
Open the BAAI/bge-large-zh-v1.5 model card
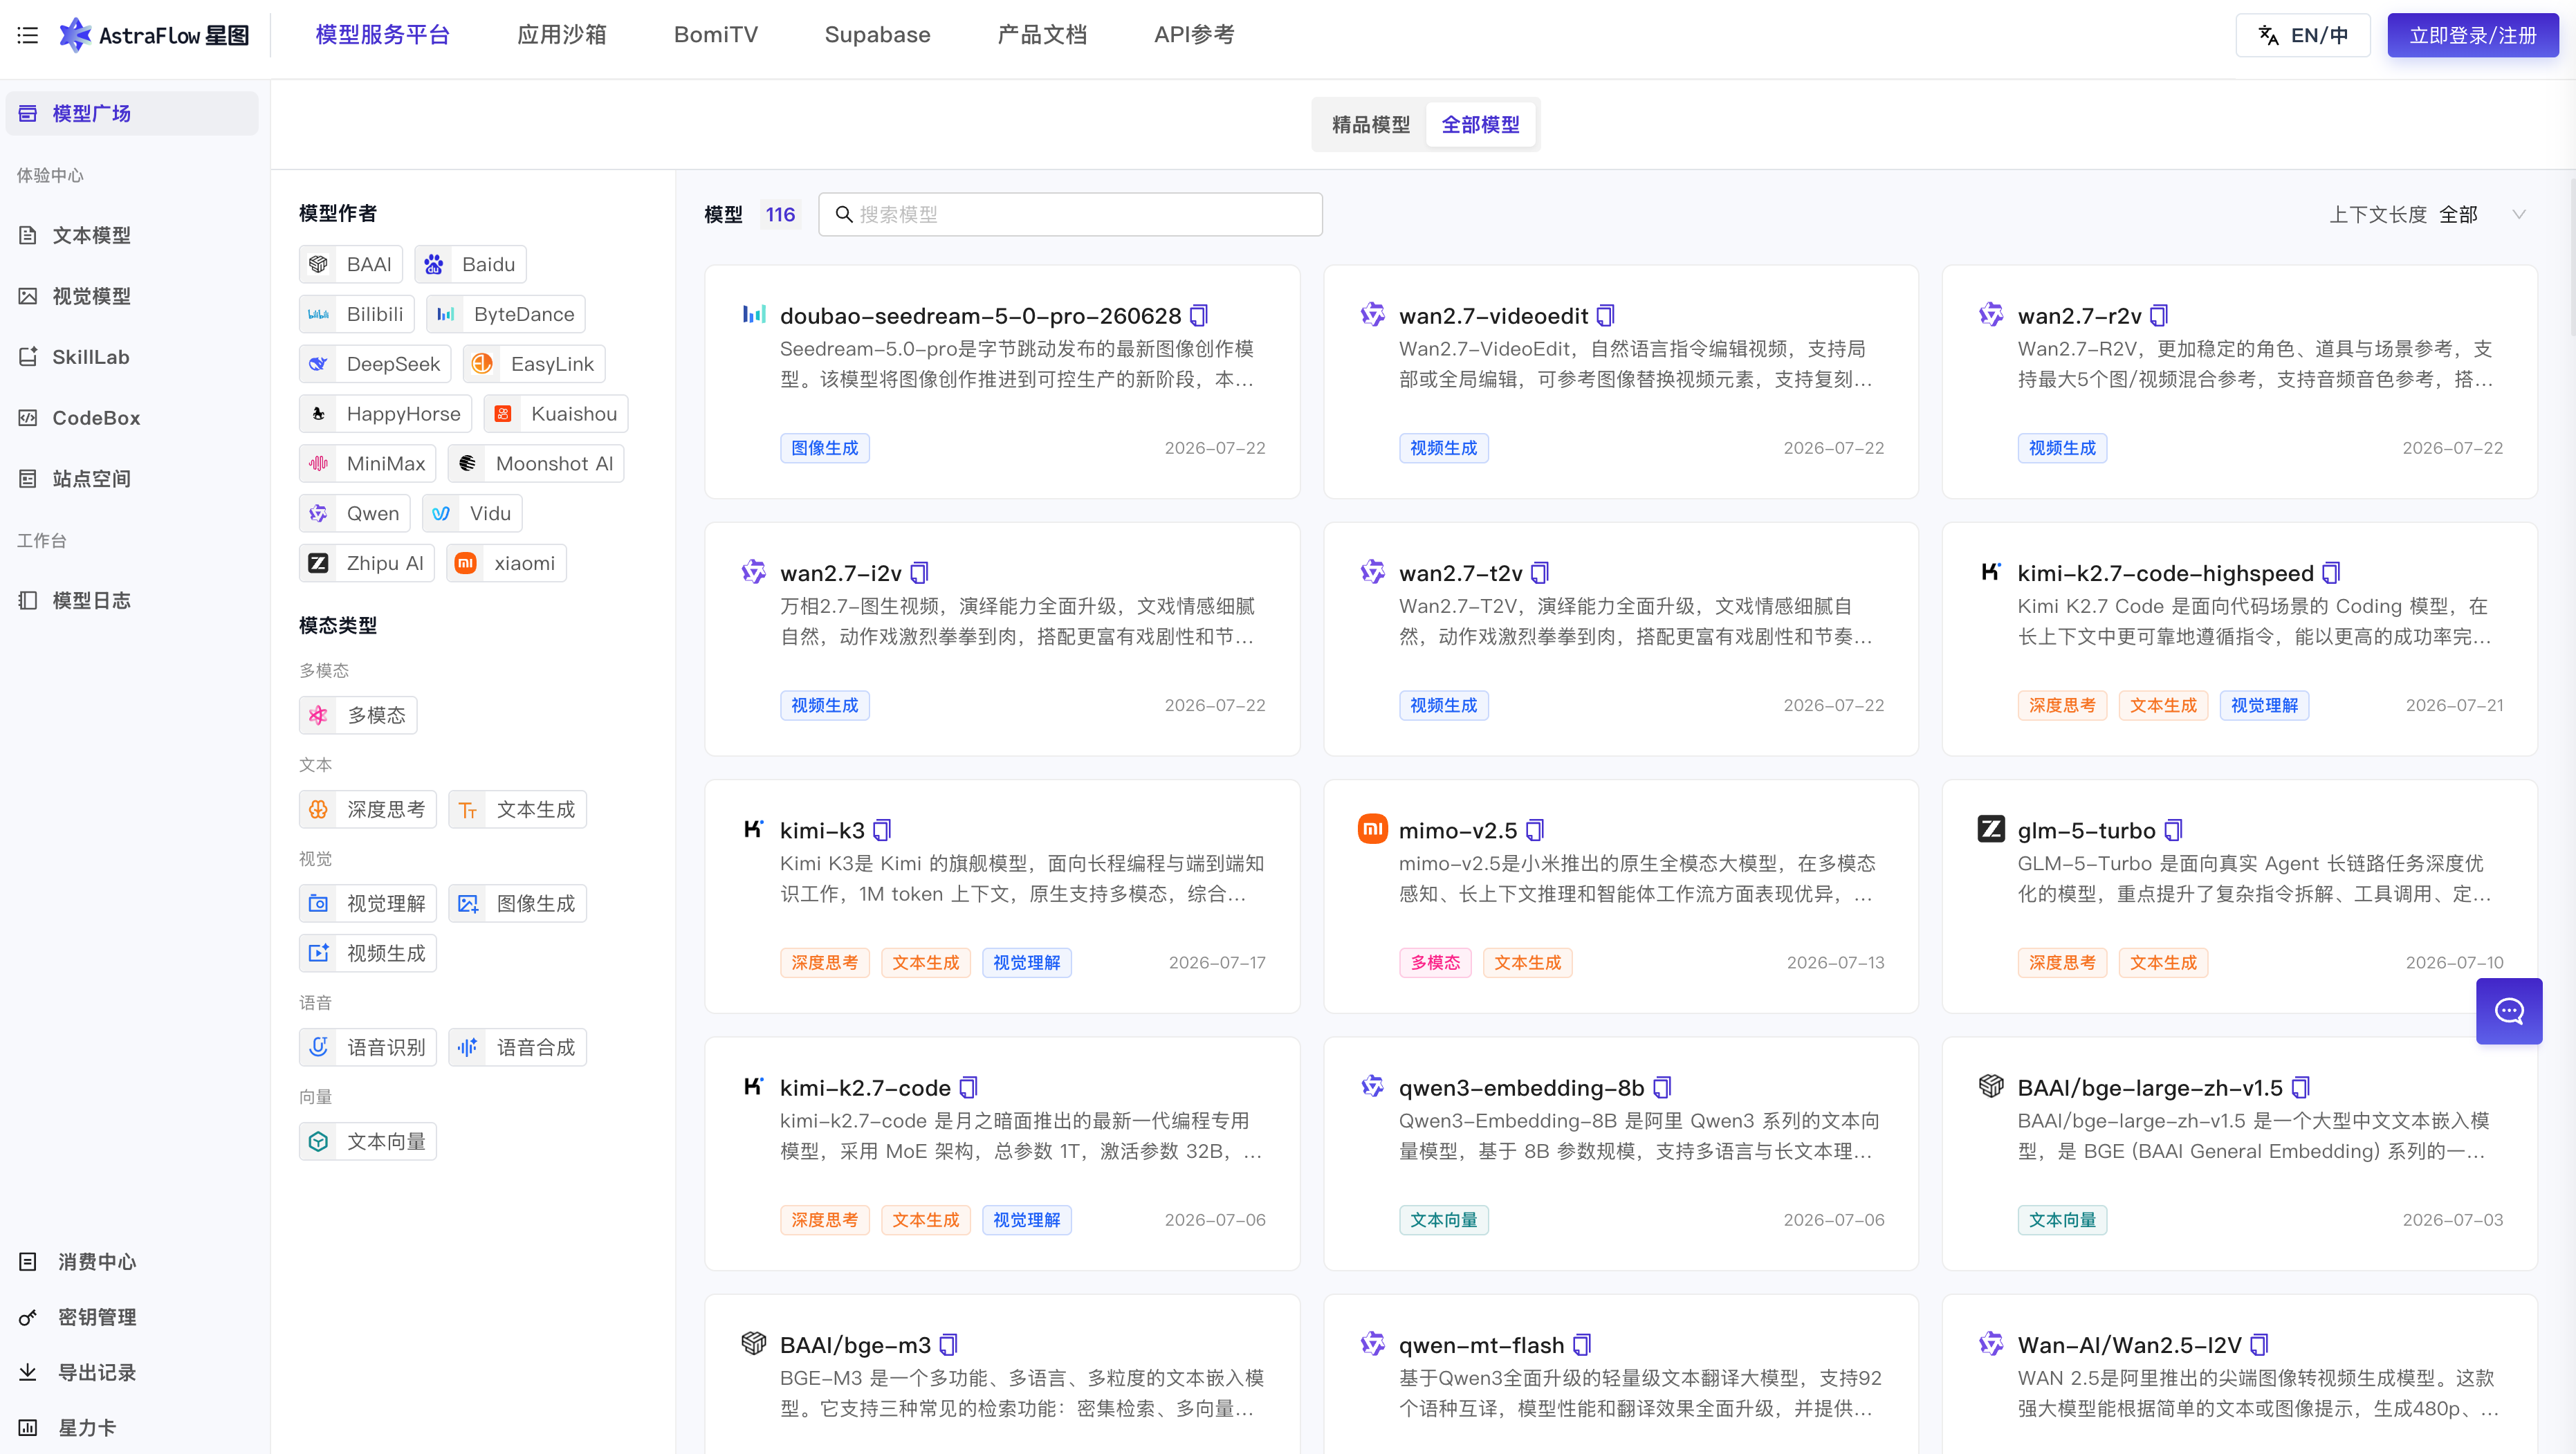click(x=2240, y=1154)
